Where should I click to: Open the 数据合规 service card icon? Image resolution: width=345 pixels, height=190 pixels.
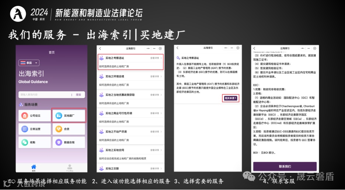(x=59, y=142)
